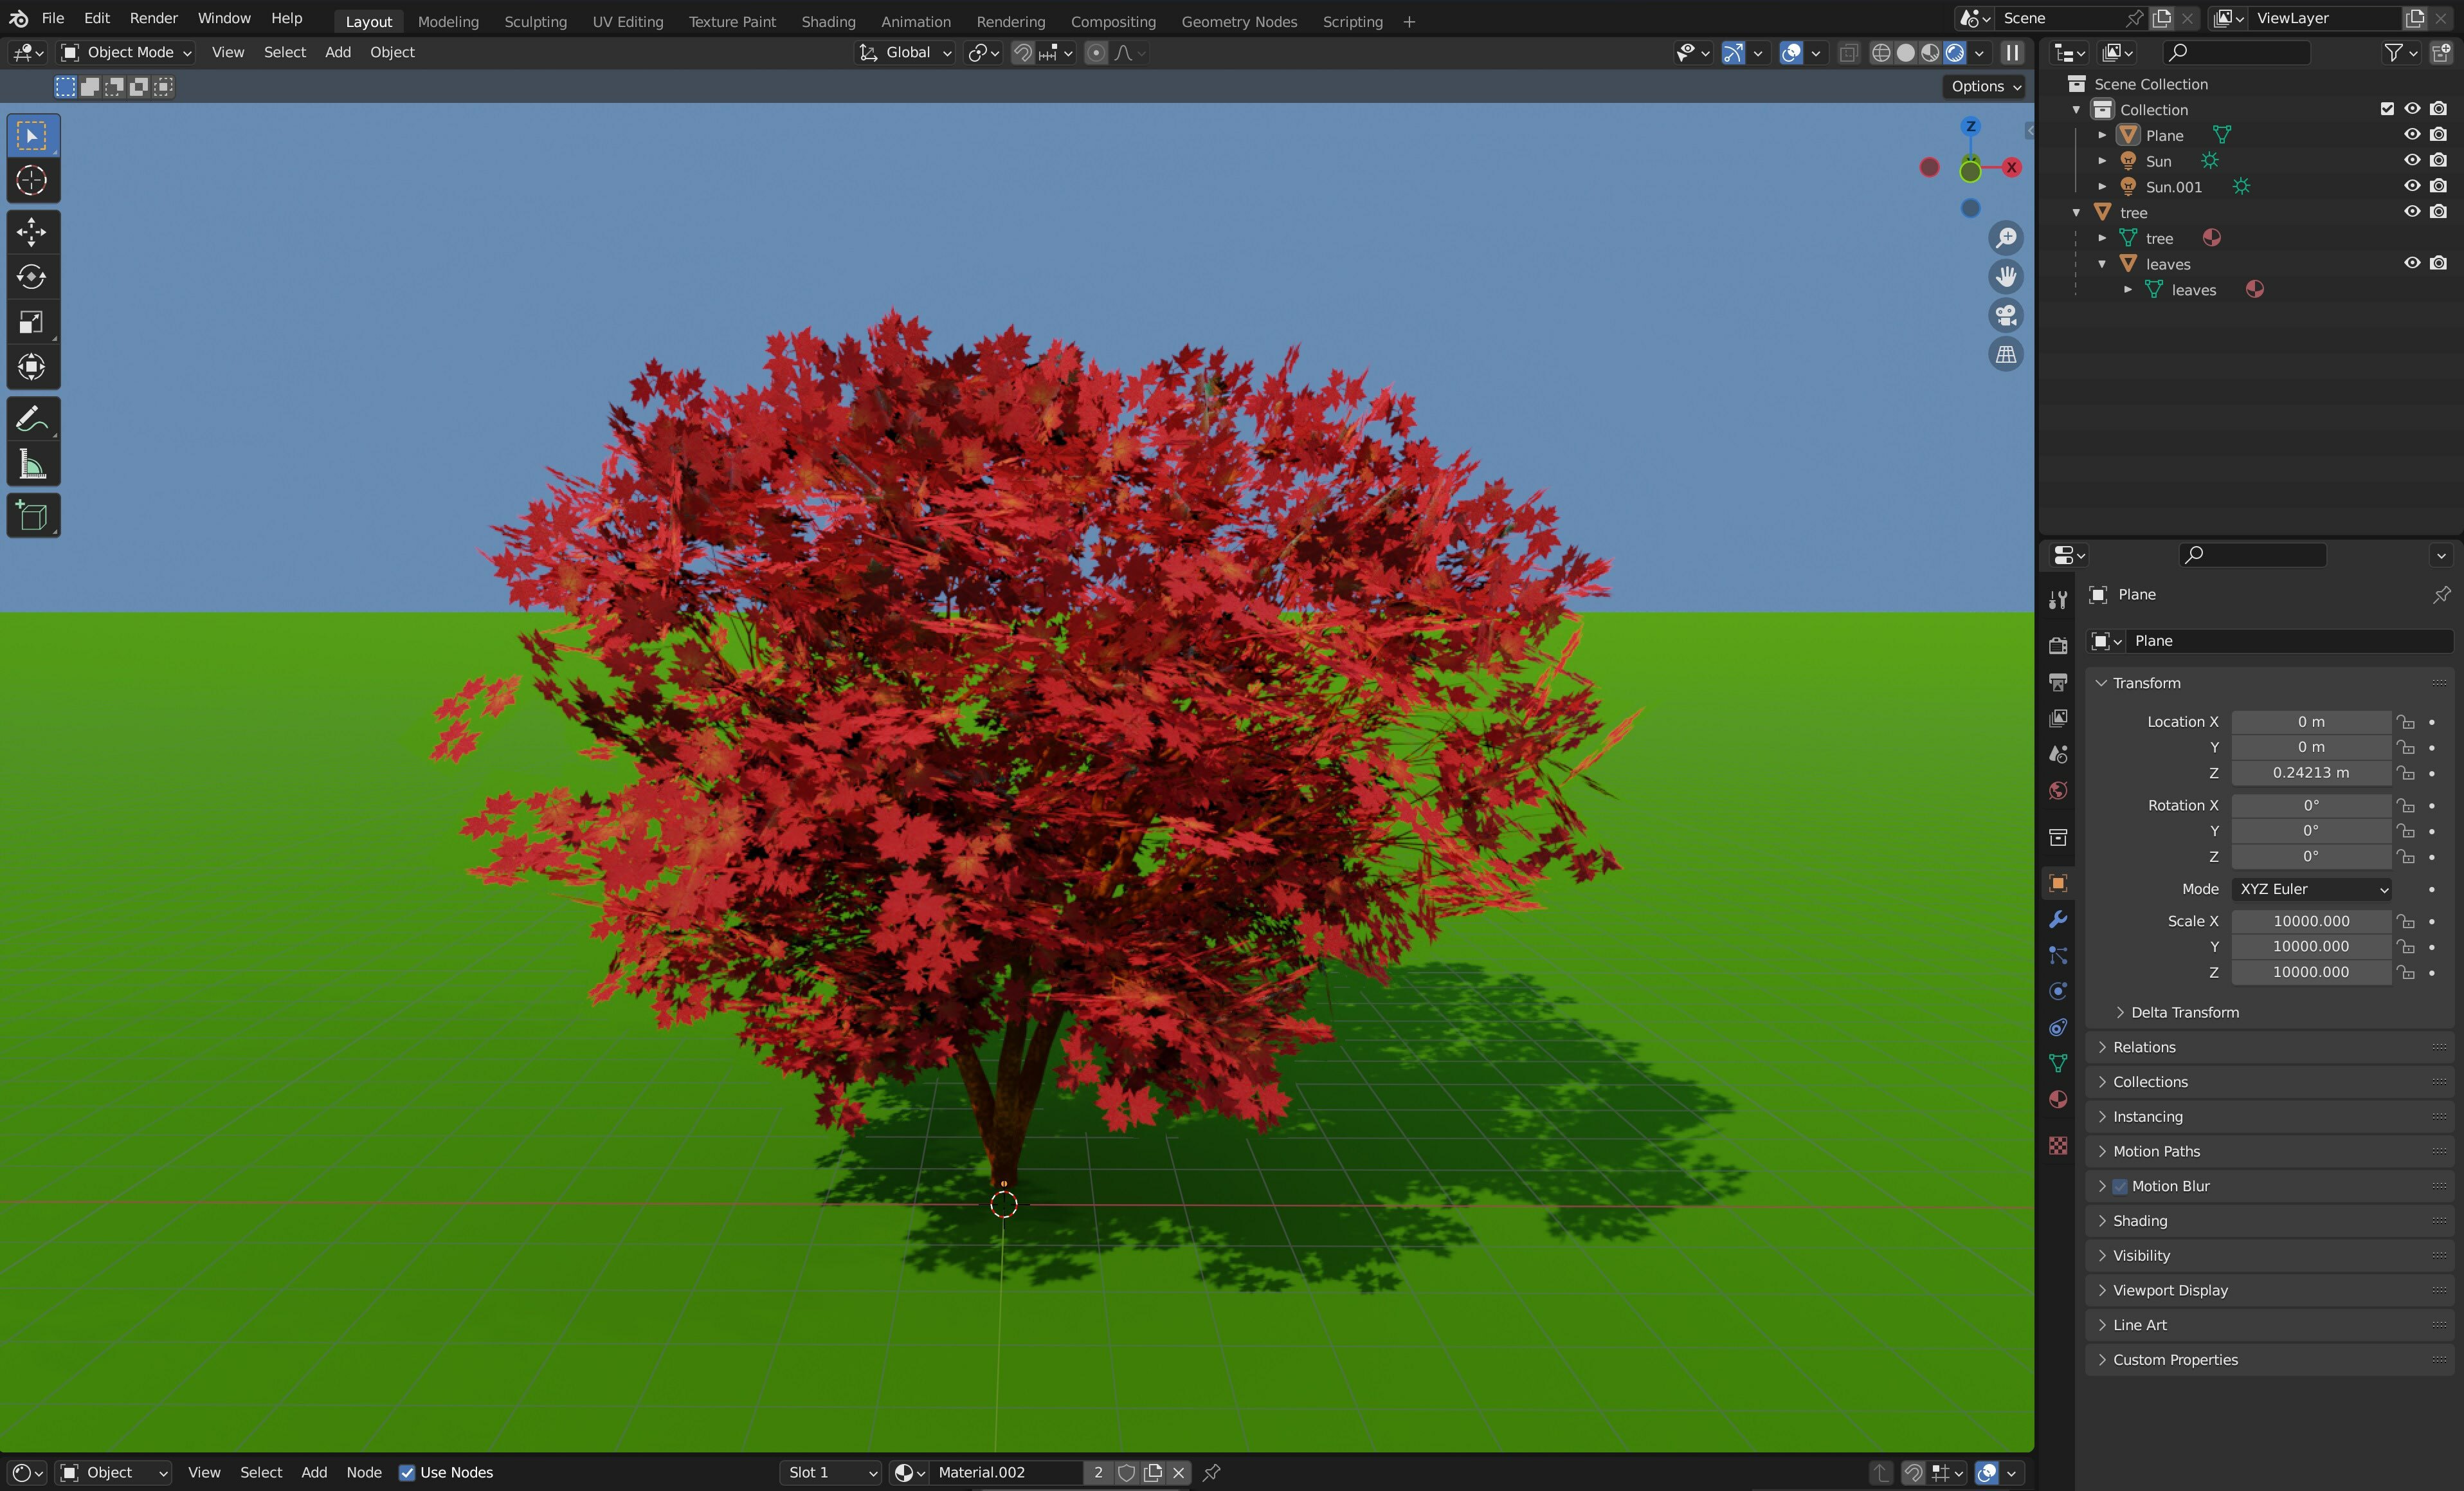Choose the Measure tool
Image resolution: width=2464 pixels, height=1491 pixels.
[x=32, y=464]
